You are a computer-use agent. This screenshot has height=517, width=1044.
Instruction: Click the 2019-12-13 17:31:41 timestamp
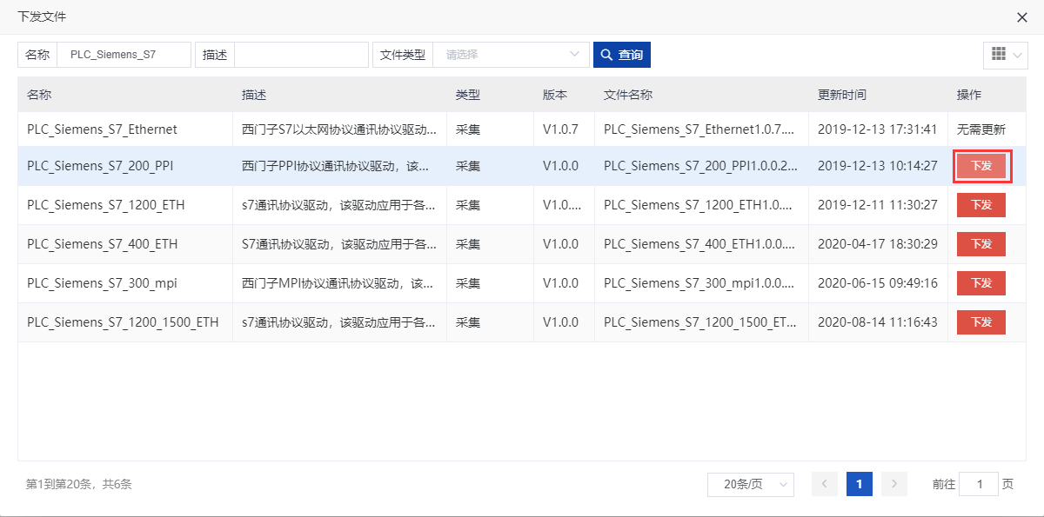click(878, 129)
